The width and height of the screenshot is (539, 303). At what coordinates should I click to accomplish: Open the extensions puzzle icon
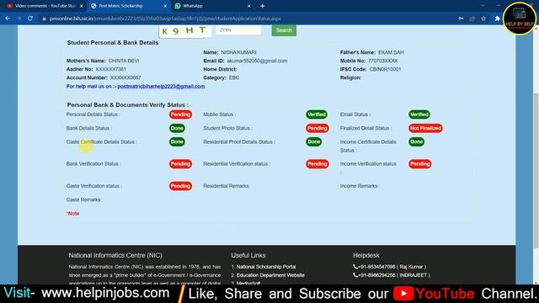click(x=497, y=19)
